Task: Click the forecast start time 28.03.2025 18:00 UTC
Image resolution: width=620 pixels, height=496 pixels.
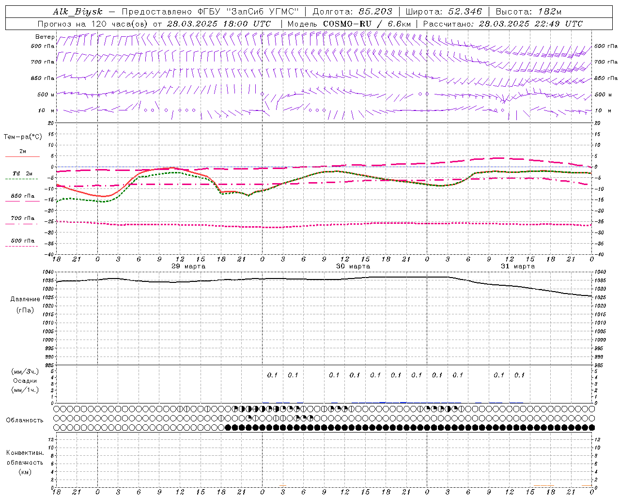Action: [218, 24]
